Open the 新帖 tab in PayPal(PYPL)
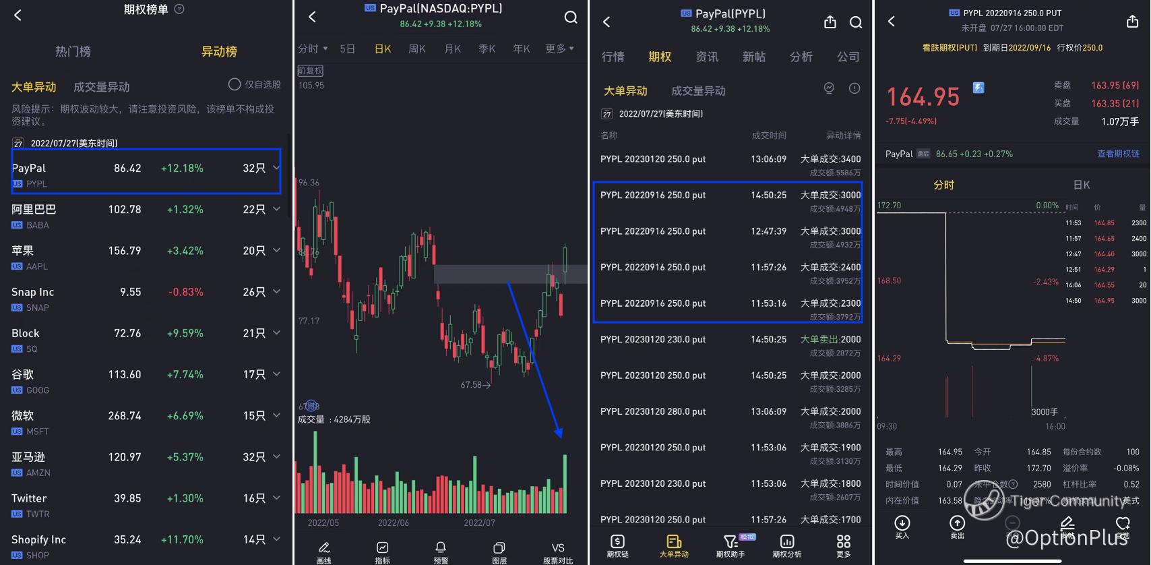This screenshot has width=1151, height=565. point(754,57)
